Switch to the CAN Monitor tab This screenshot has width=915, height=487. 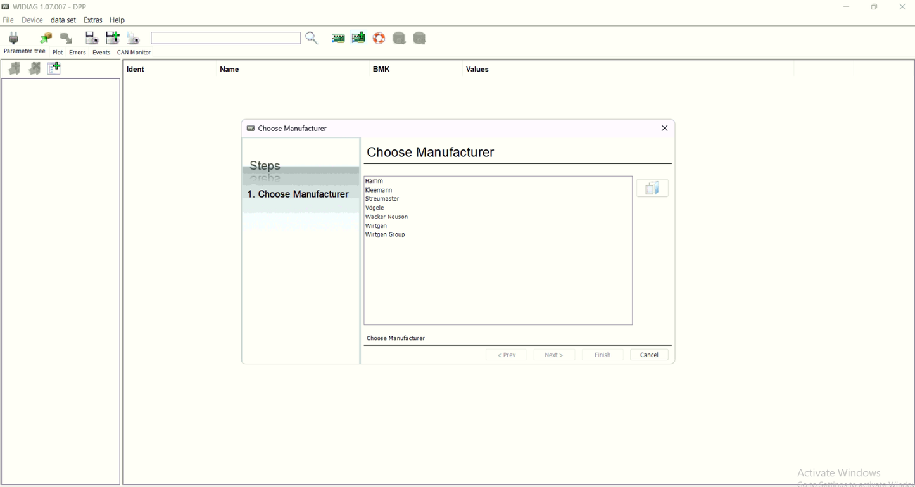pos(134,53)
